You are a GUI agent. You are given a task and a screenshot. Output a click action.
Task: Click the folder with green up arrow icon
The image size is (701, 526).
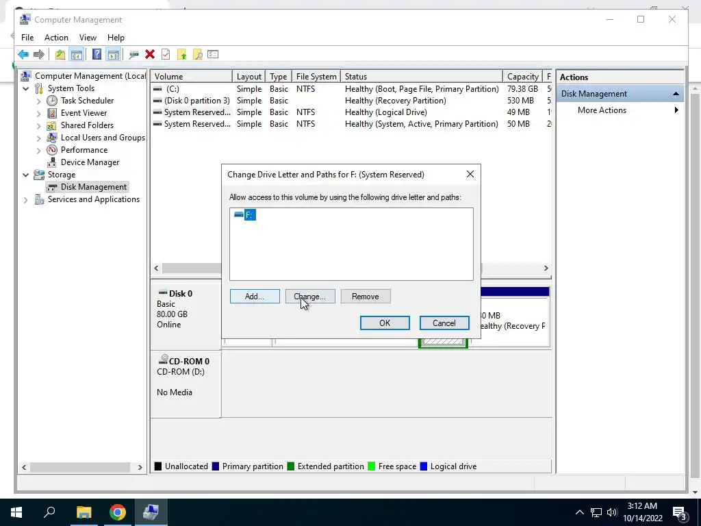pos(181,55)
